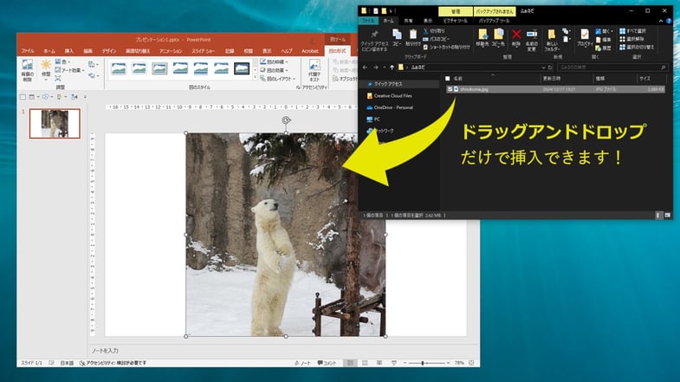This screenshot has width=680, height=382.
Task: Click red X Delete (削除) in Explorer
Action: pyautogui.click(x=516, y=37)
